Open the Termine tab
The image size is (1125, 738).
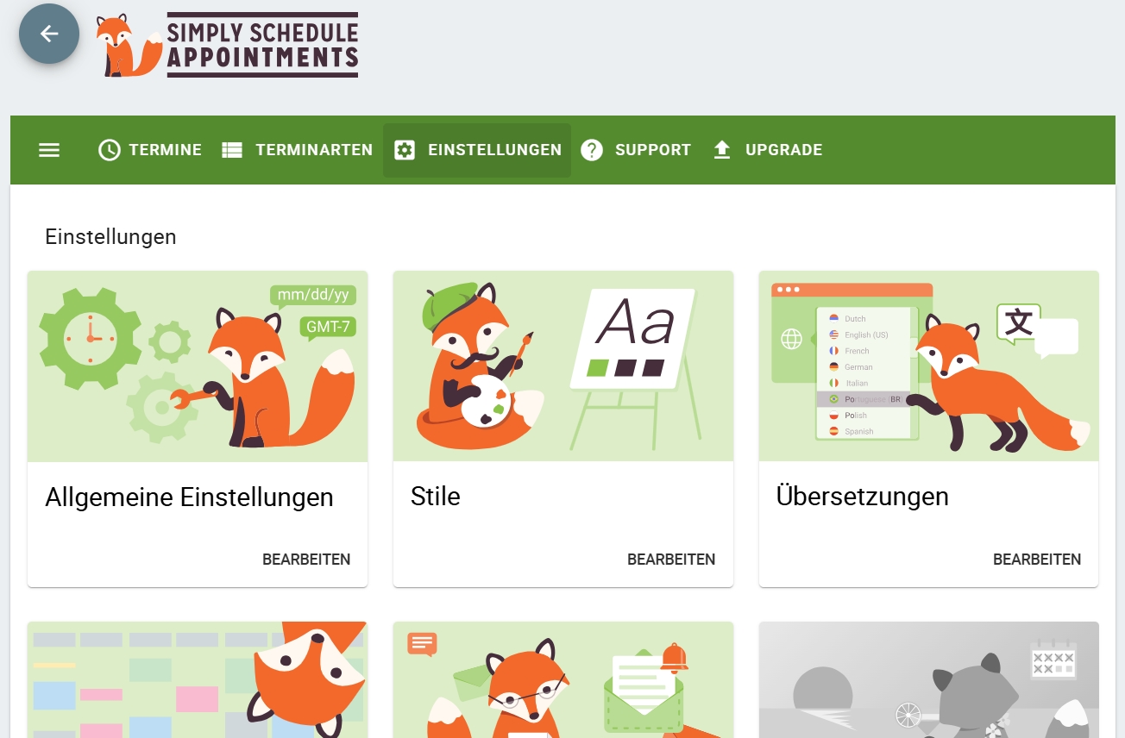165,150
